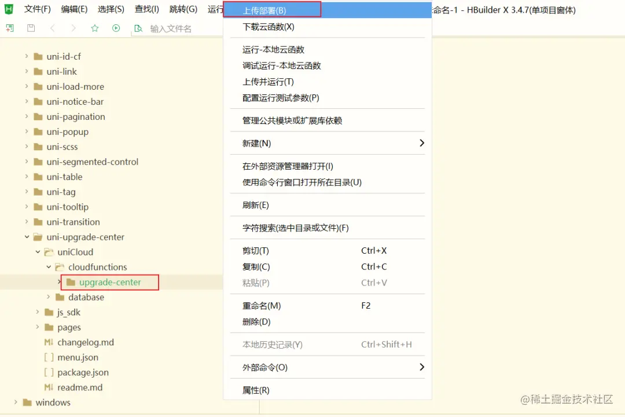Select the uni-notice-bar tree row
Screen dimensions: 625x417
tap(112, 102)
